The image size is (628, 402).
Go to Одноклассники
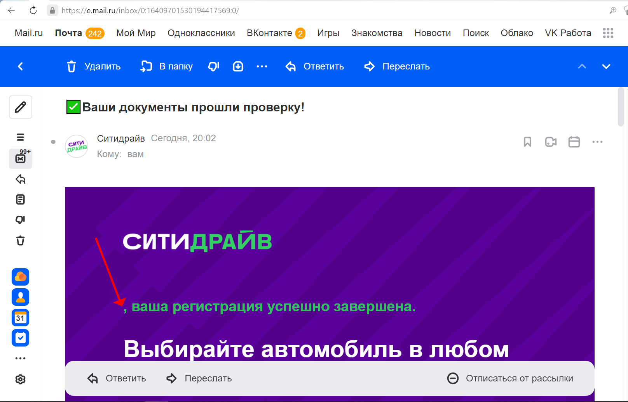201,33
